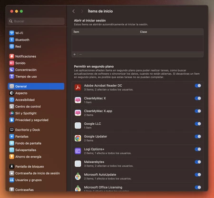Disable Google LLC background item
Image resolution: width=214 pixels, height=198 pixels.
click(198, 124)
